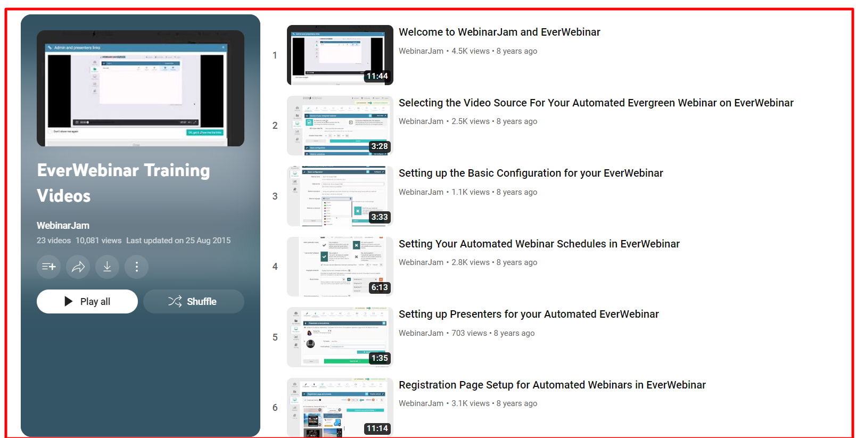This screenshot has width=856, height=438.
Task: Click the '23 videos' count text
Action: [54, 241]
